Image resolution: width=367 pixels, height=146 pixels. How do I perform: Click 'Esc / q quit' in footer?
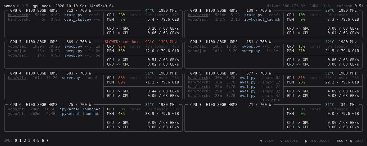pos(350,141)
